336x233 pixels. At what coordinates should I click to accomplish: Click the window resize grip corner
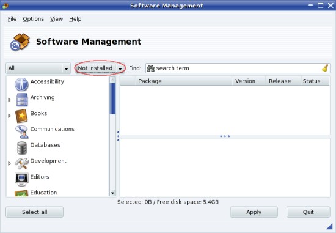(x=329, y=226)
